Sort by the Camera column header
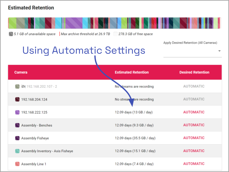The height and width of the screenshot is (172, 229). point(21,72)
